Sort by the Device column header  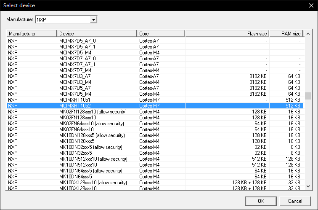coord(97,34)
